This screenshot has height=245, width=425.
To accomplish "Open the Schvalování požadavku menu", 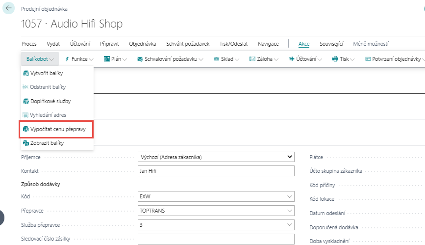I will [171, 59].
